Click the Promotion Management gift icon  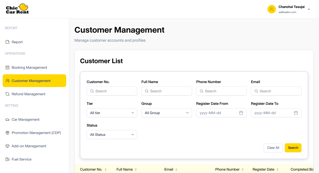(7, 133)
